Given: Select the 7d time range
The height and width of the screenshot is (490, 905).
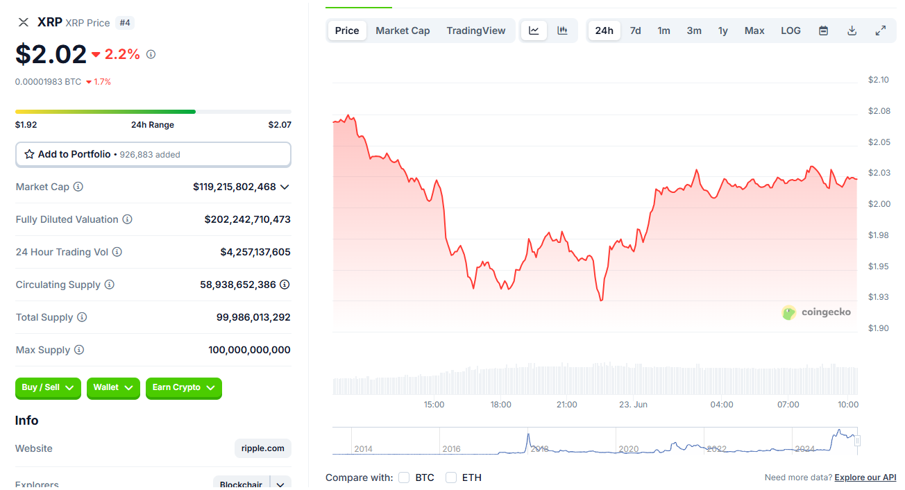Looking at the screenshot, I should click(635, 31).
